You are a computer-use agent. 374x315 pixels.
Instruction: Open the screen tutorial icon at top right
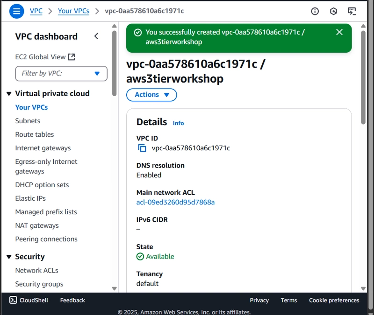pyautogui.click(x=352, y=11)
